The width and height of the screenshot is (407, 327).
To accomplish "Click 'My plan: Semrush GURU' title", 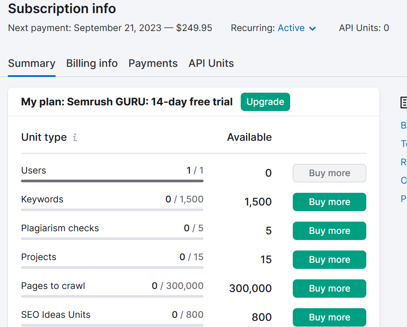I will pos(126,102).
